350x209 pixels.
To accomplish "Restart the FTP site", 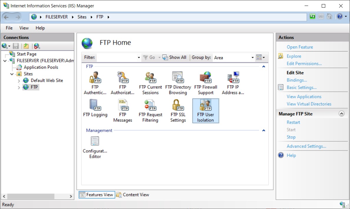I will point(293,122).
